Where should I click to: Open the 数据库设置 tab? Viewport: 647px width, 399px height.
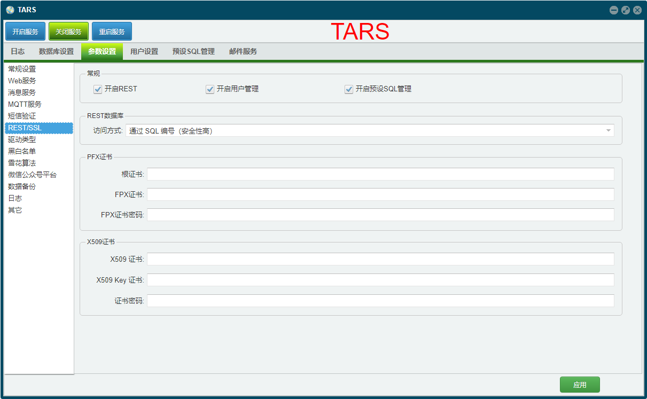pyautogui.click(x=56, y=51)
